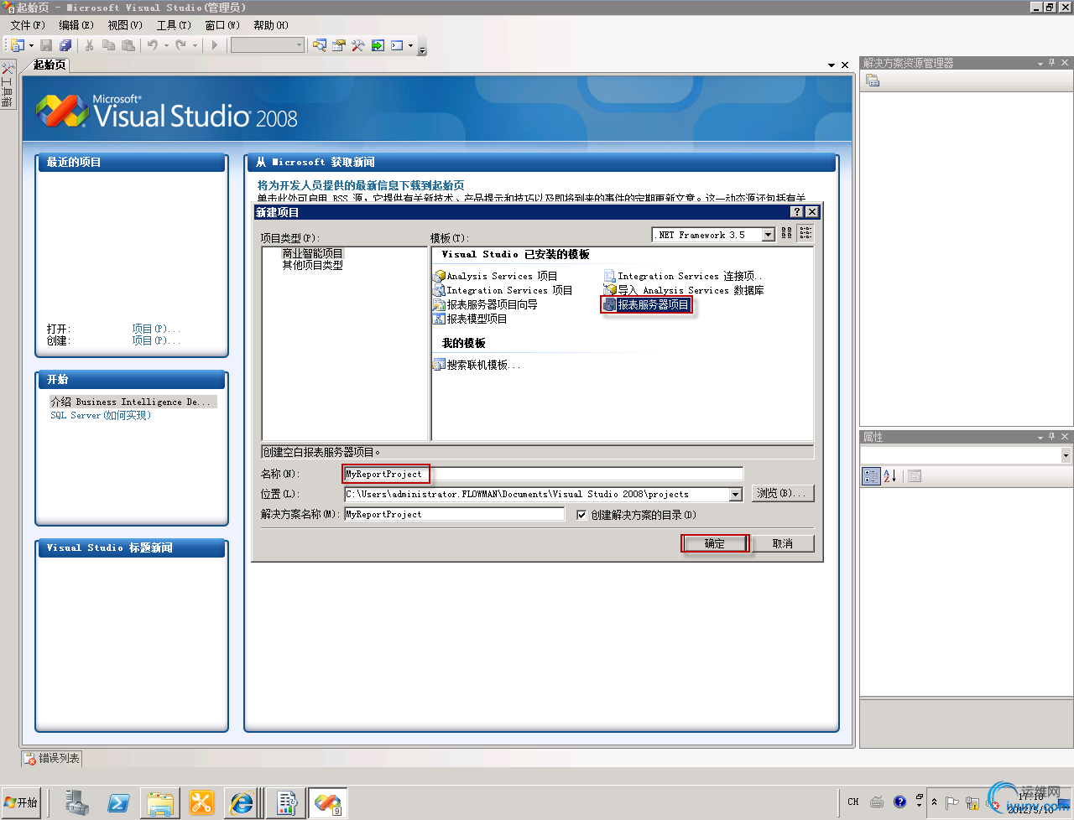1074x820 pixels.
Task: Select the 报表模型项目 template
Action: point(470,319)
